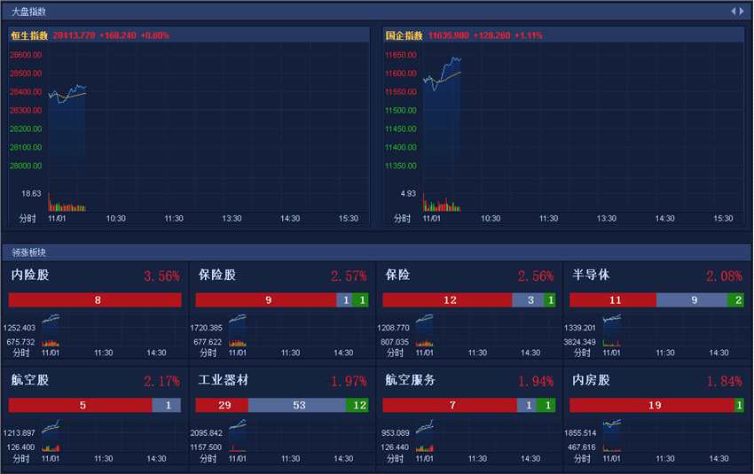Click the 28000.00 axis label
The height and width of the screenshot is (474, 754).
[26, 166]
